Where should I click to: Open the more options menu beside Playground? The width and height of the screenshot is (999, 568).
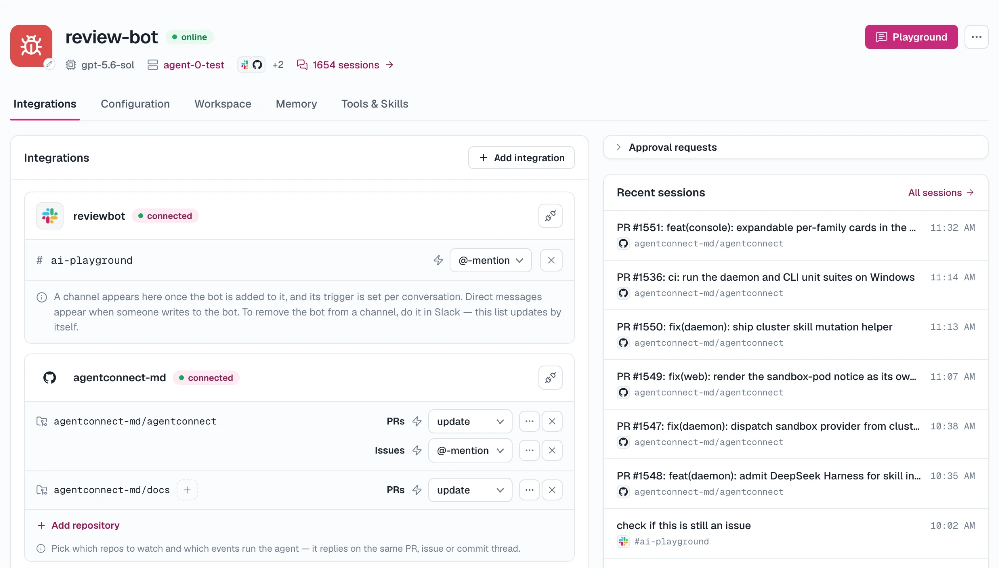pos(976,37)
